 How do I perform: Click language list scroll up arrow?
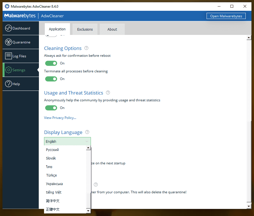tap(88, 148)
